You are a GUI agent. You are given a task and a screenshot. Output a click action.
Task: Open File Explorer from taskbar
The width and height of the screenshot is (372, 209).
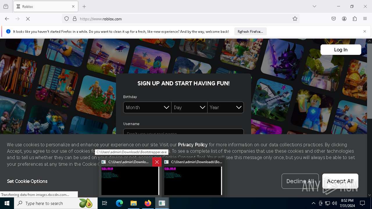pyautogui.click(x=134, y=203)
